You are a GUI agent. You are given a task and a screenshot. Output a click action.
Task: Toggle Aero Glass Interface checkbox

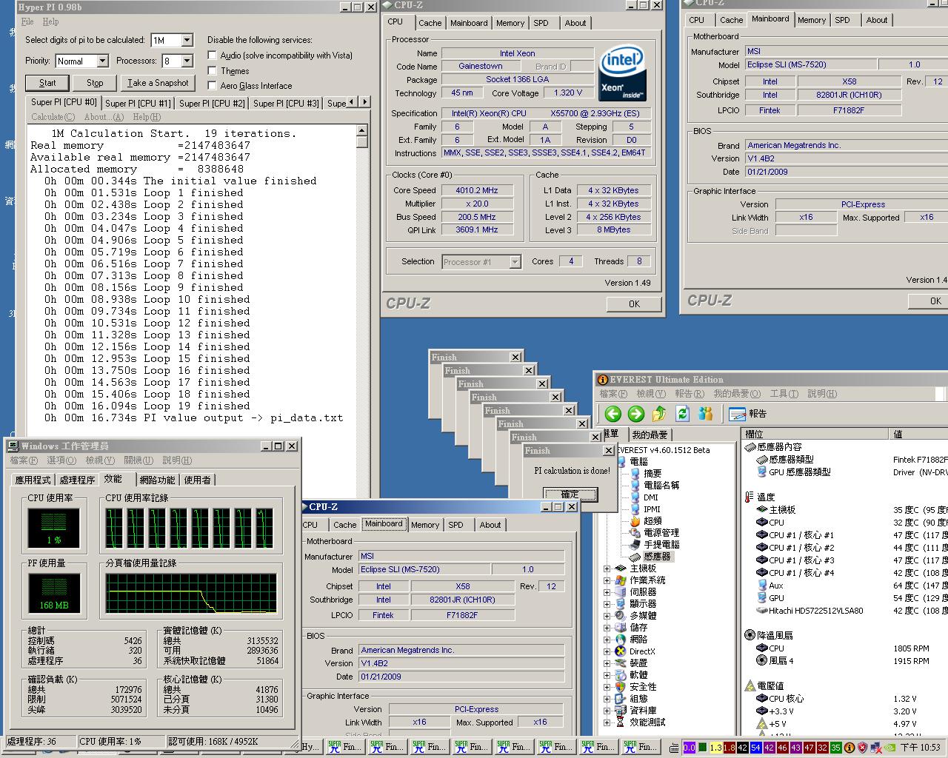tap(213, 86)
